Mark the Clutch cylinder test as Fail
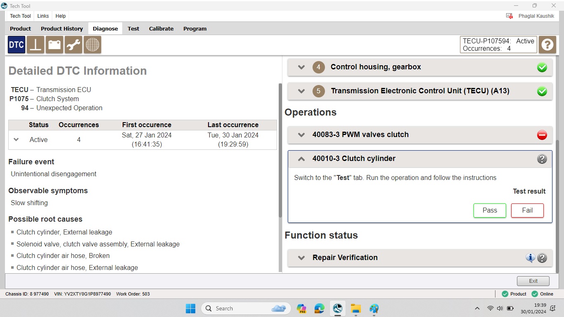The height and width of the screenshot is (317, 564). coord(527,211)
